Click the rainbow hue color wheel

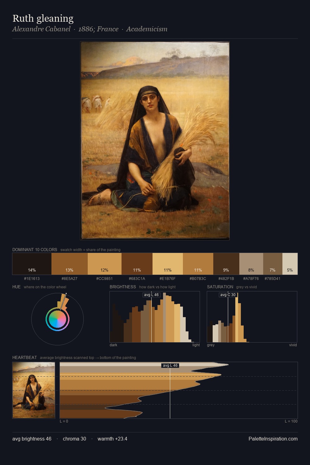57,319
